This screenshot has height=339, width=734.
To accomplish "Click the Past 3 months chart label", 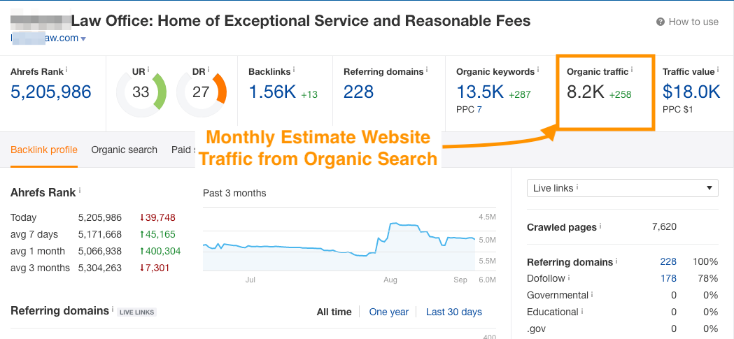I will [234, 193].
